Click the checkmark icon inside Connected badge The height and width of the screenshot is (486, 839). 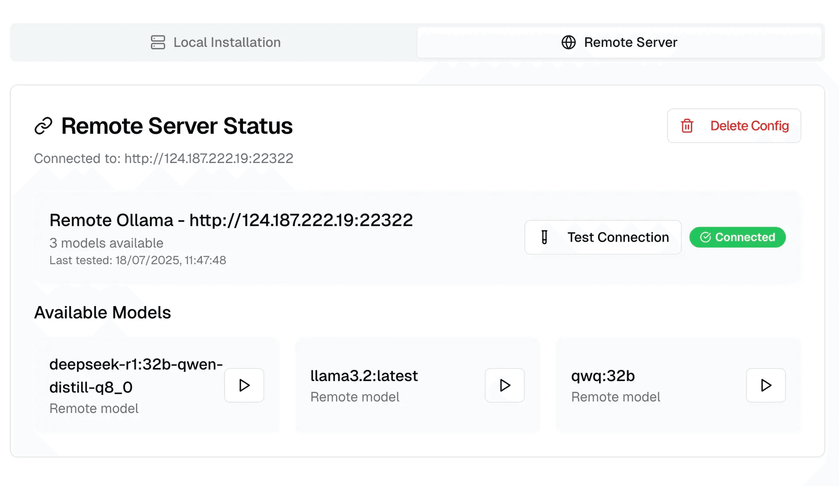(x=705, y=237)
